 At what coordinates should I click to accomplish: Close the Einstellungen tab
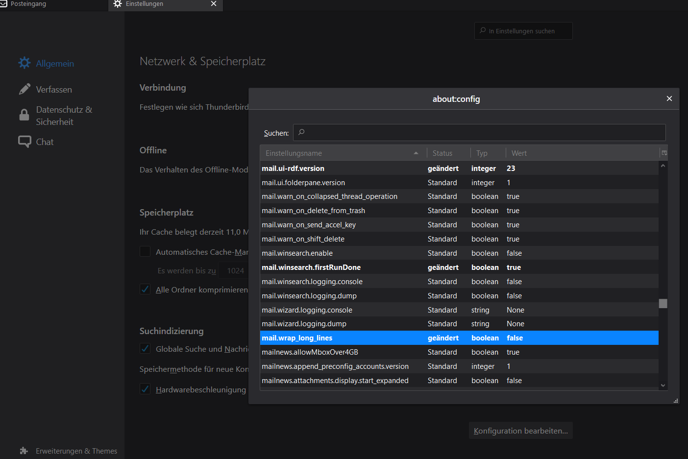point(214,4)
